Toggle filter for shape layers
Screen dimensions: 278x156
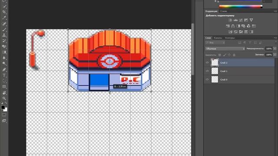pyautogui.click(x=255, y=43)
